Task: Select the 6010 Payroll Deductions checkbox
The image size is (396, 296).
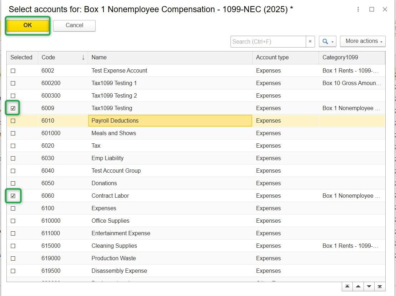Action: tap(13, 121)
